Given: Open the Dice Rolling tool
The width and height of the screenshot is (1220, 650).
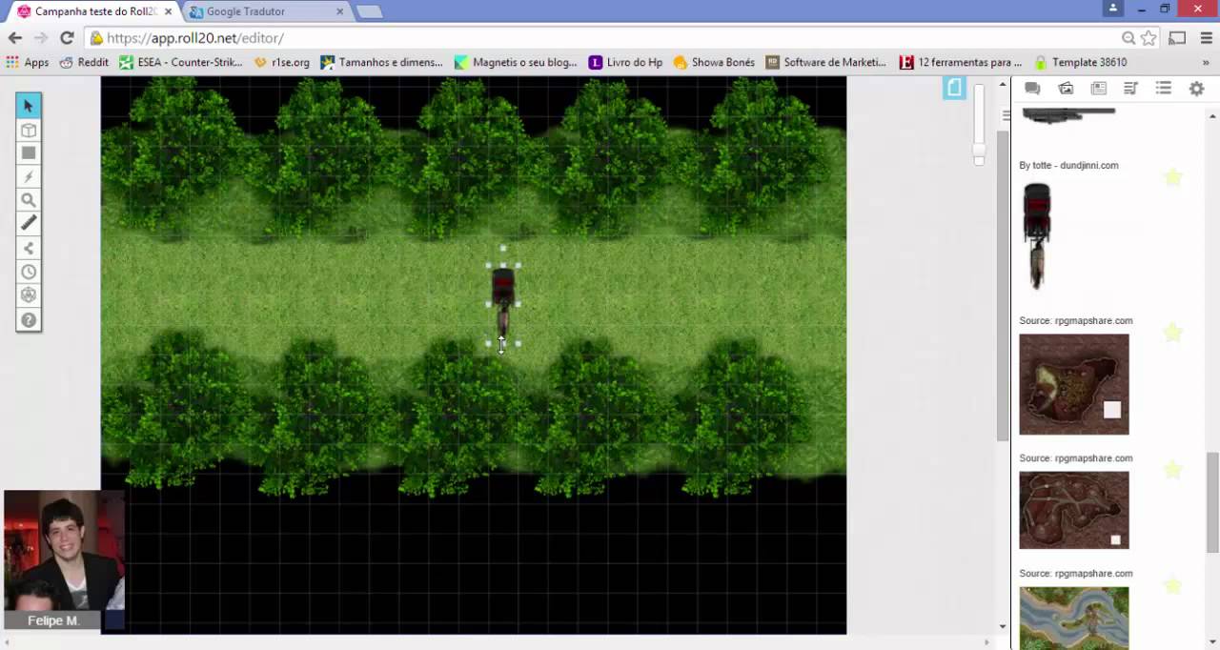Looking at the screenshot, I should (29, 295).
